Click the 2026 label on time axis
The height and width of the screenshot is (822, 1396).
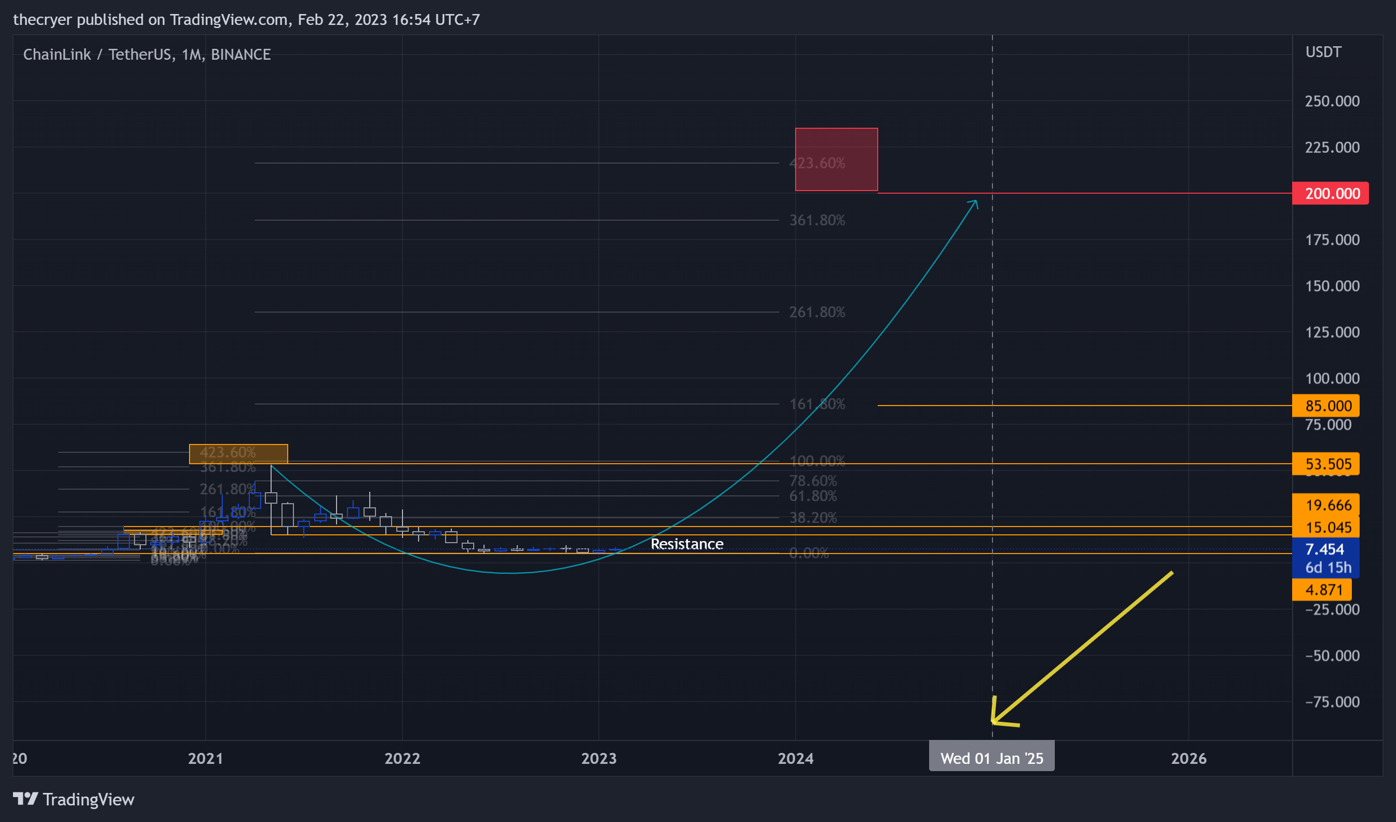click(1189, 758)
